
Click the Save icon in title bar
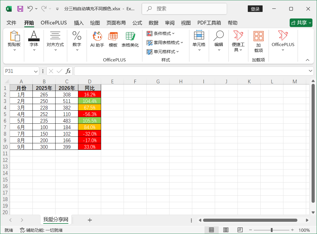coord(20,9)
